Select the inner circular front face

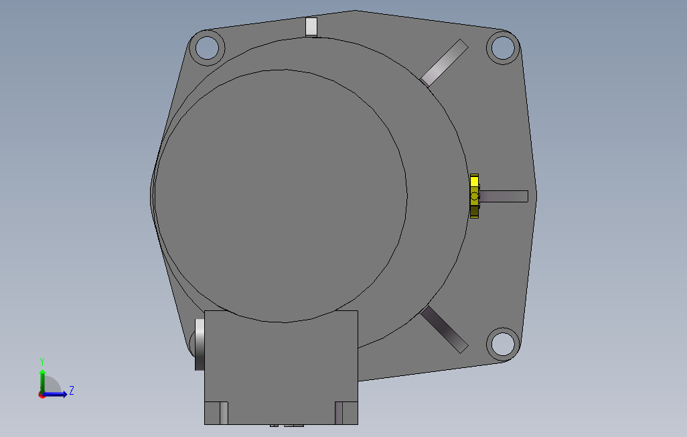click(281, 196)
